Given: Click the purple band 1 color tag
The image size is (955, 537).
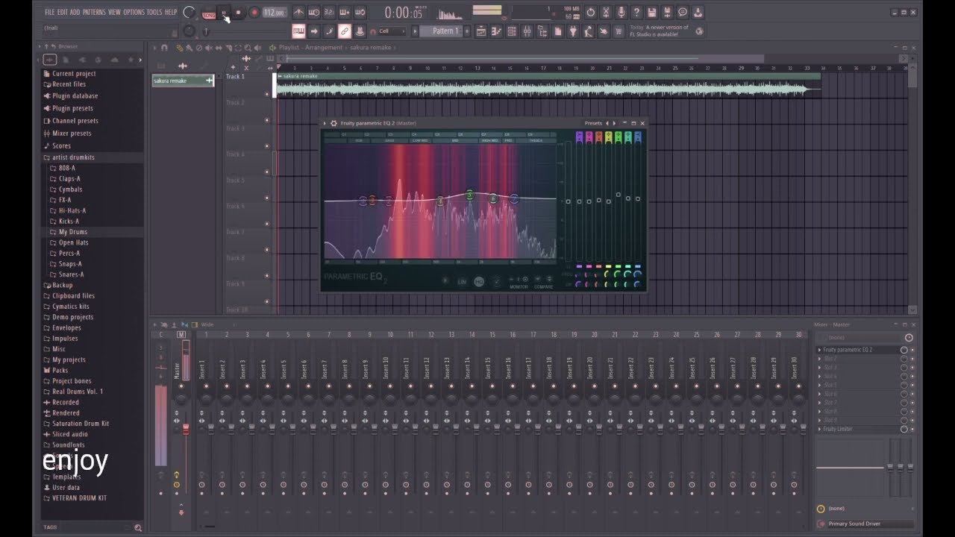Looking at the screenshot, I should pyautogui.click(x=579, y=137).
